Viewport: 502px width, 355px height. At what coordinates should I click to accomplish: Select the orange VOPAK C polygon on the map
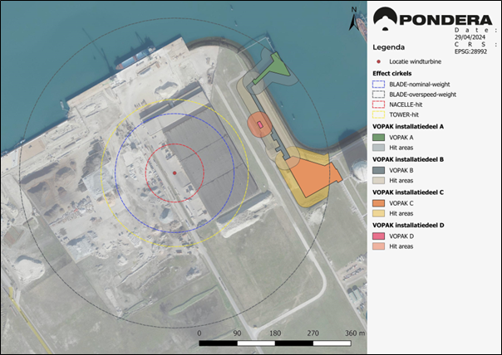point(313,177)
